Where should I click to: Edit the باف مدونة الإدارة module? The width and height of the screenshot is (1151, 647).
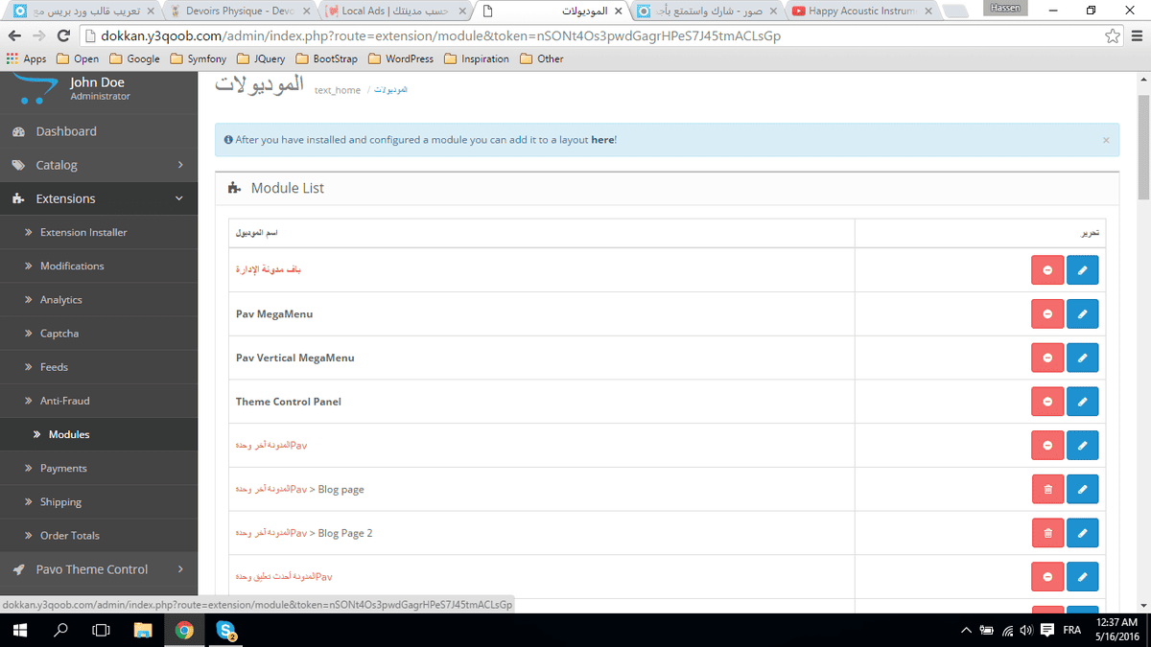click(1082, 270)
